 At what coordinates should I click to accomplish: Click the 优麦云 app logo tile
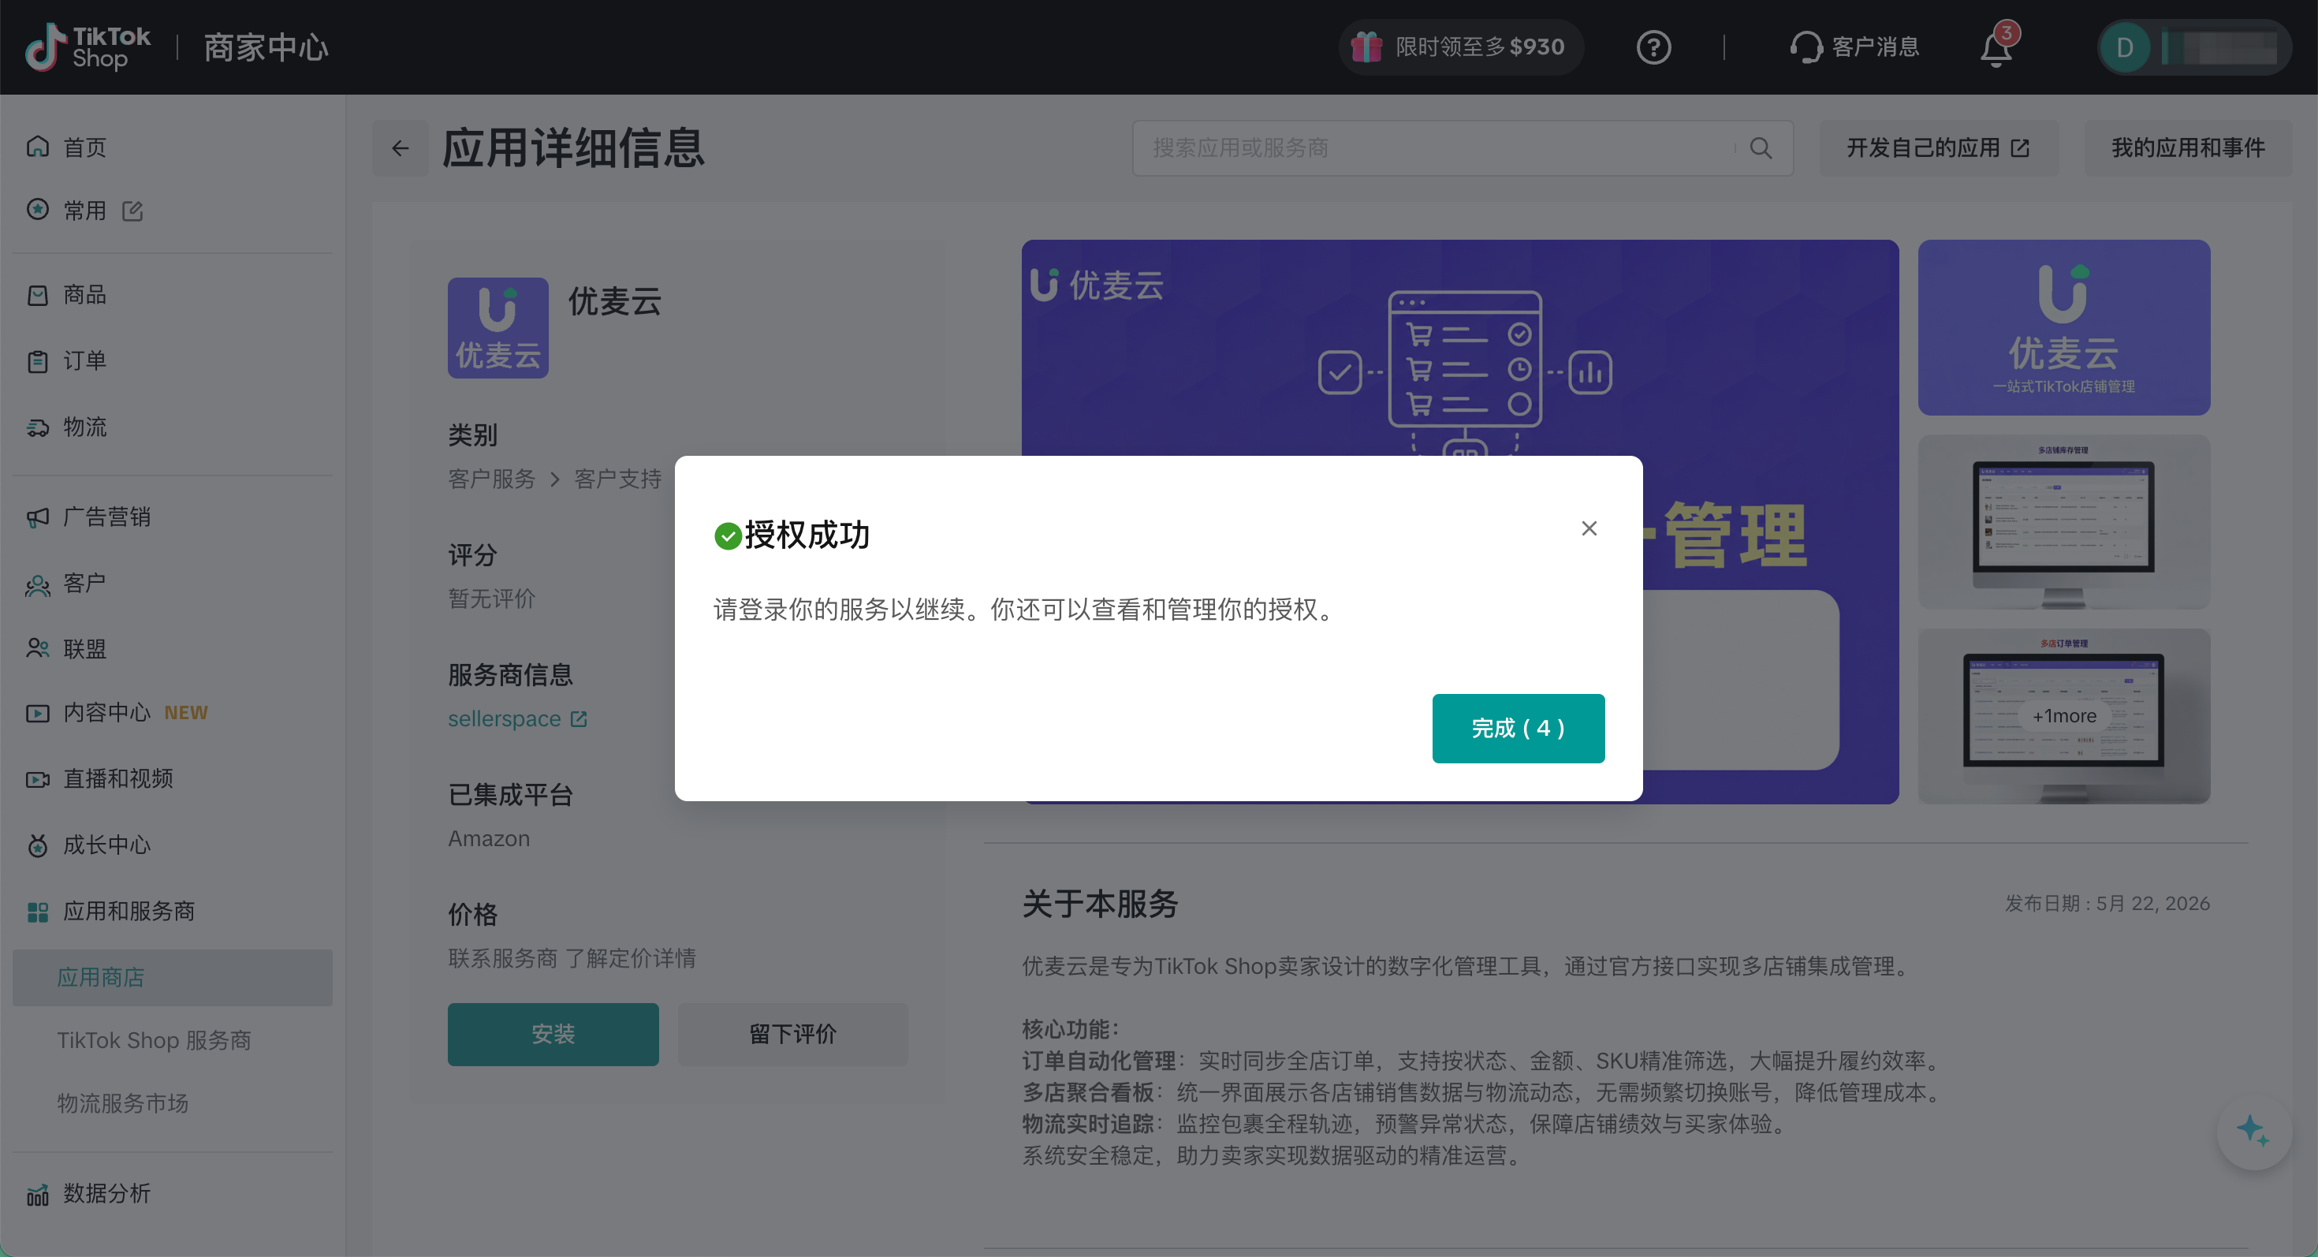pos(498,327)
